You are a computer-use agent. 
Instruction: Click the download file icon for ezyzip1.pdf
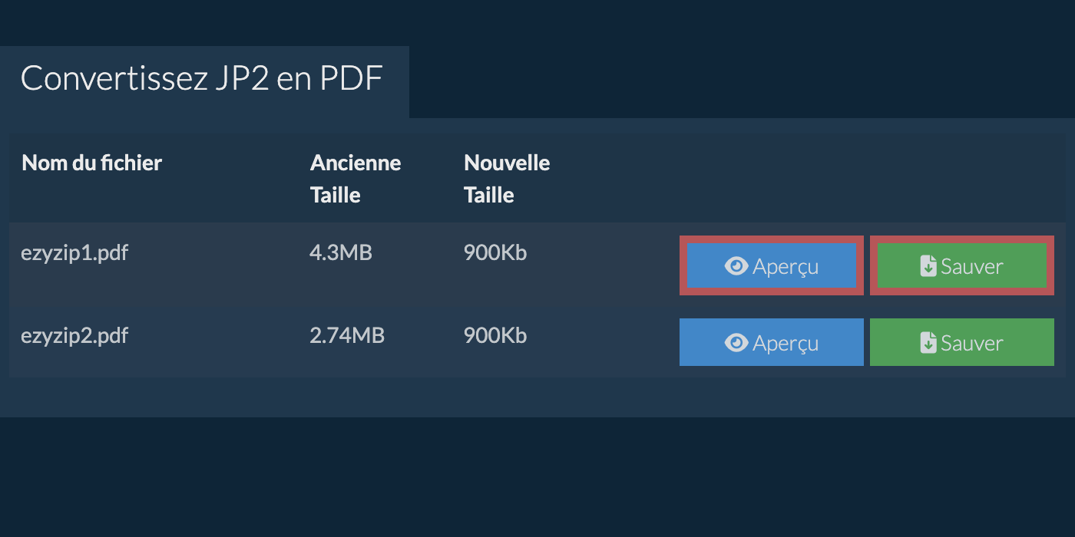928,266
